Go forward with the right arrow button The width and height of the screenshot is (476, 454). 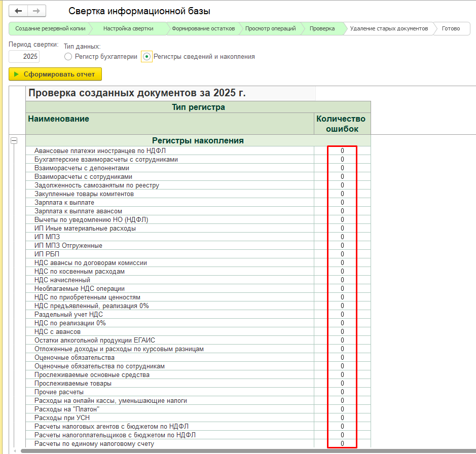[36, 11]
